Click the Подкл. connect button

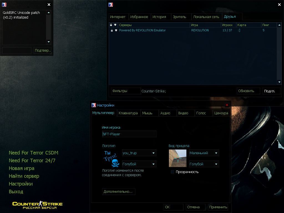click(271, 91)
